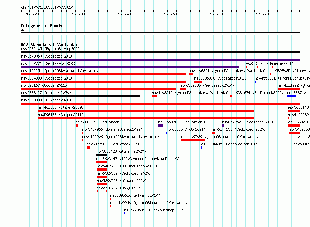Open the nsv6384883 (Sedlazeck2020) label

tap(48, 78)
